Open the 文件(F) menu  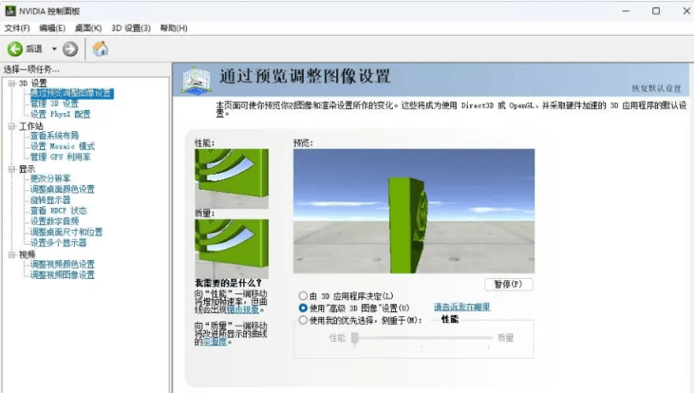click(x=17, y=28)
